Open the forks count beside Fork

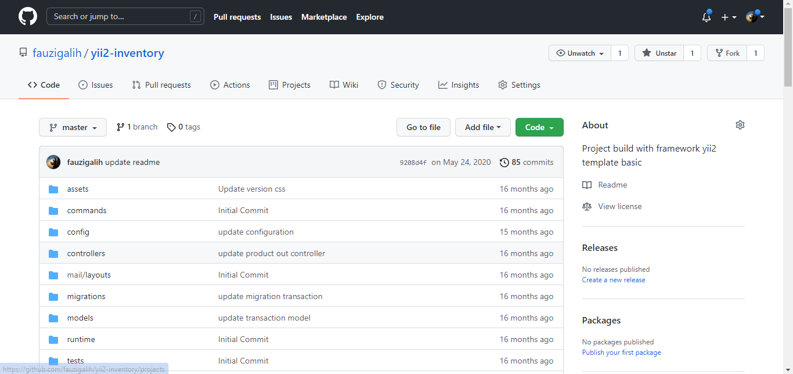click(x=755, y=53)
